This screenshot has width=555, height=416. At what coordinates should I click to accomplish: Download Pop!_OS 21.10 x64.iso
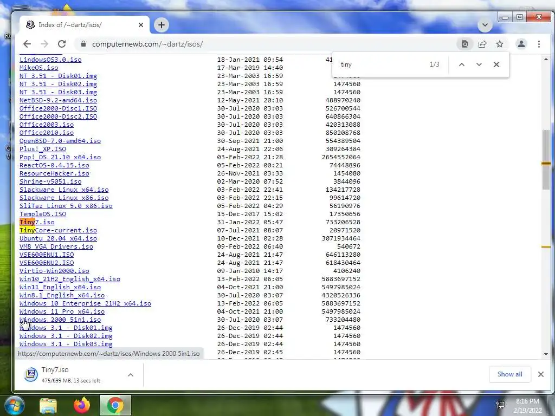tap(60, 157)
